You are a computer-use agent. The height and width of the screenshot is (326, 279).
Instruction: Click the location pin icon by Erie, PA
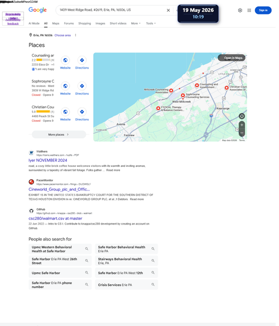pos(30,35)
